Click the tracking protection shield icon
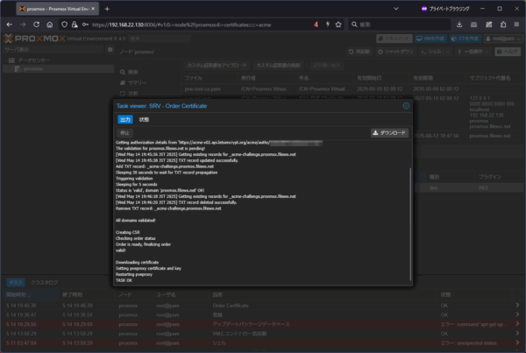The image size is (526, 353). (64, 25)
